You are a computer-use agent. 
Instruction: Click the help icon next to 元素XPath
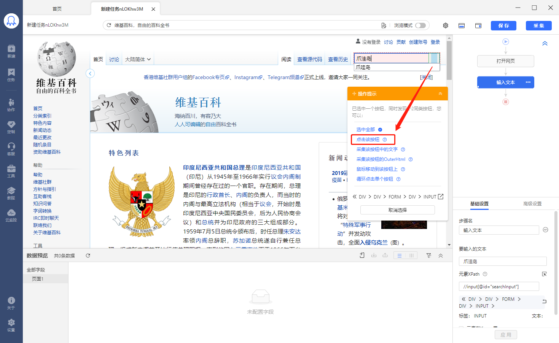pyautogui.click(x=485, y=274)
